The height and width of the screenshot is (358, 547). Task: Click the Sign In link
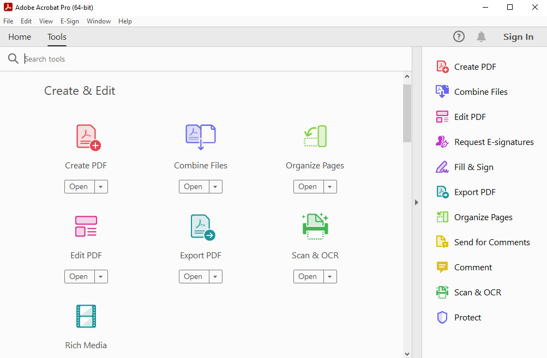(518, 37)
